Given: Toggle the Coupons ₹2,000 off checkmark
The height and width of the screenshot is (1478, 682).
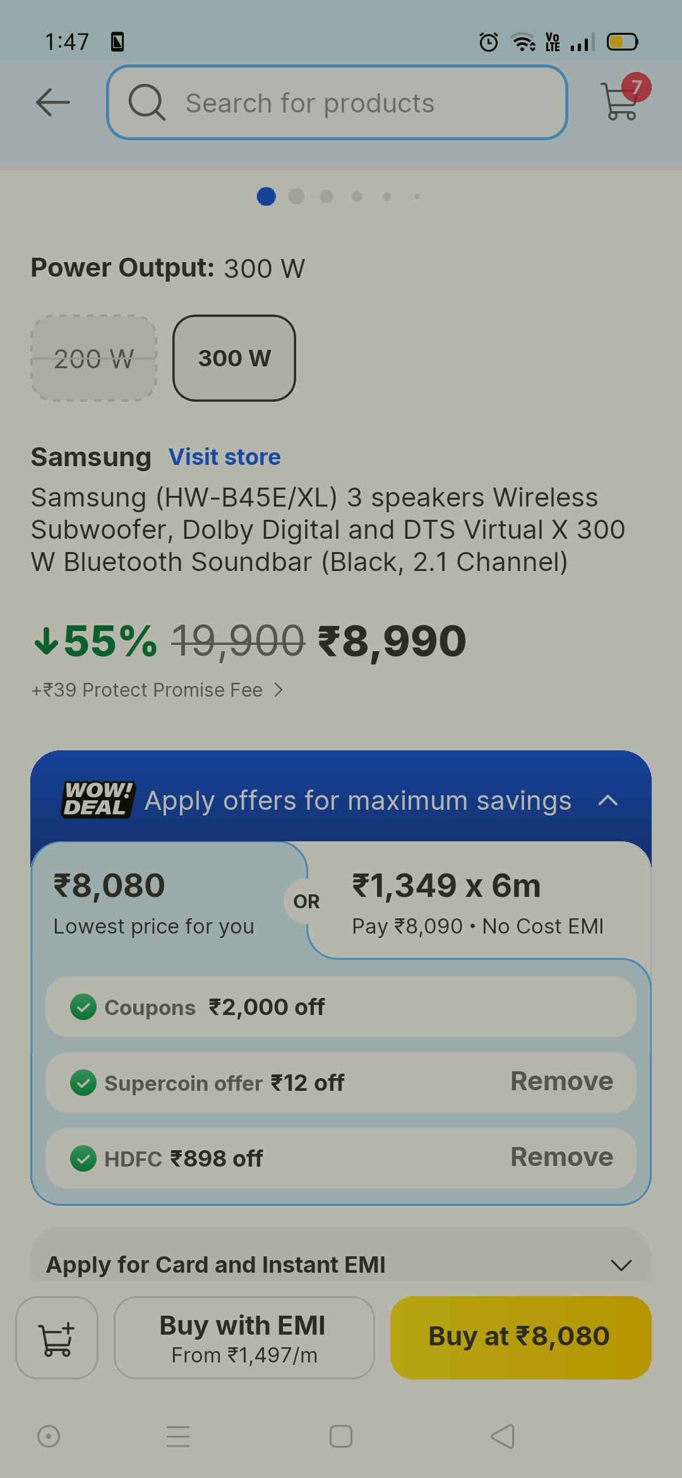Looking at the screenshot, I should [x=85, y=1006].
